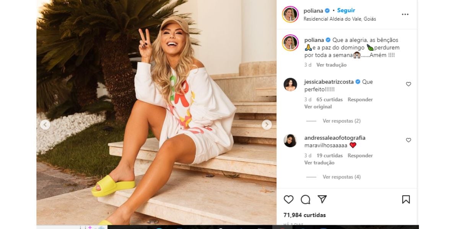Click Seguir to follow poliana
This screenshot has height=229, width=459.
point(346,11)
